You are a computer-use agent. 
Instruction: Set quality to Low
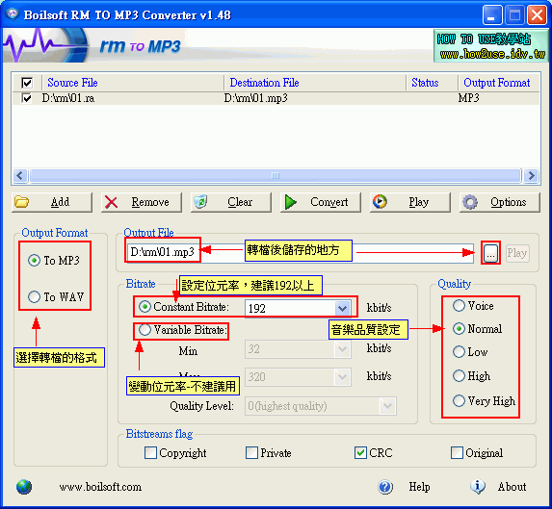tap(460, 352)
